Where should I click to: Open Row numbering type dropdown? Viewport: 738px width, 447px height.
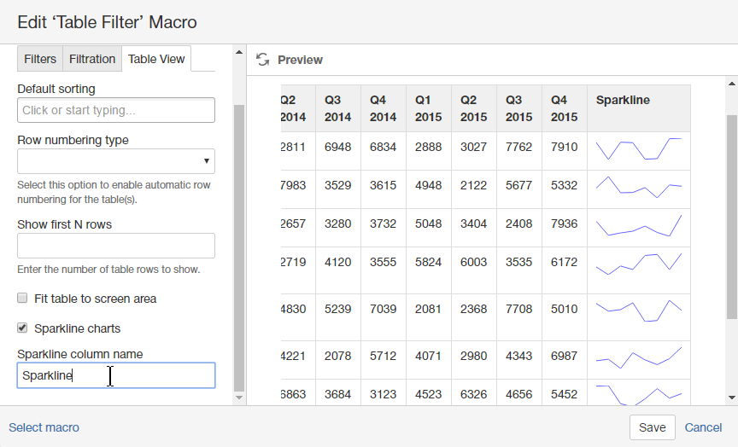(x=116, y=161)
